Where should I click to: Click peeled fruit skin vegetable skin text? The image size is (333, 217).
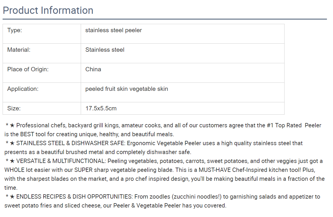[x=127, y=89]
